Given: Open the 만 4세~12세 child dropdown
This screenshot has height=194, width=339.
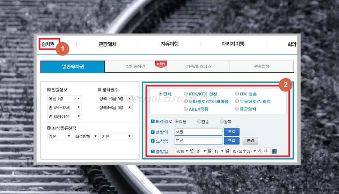Looking at the screenshot, I should click(x=65, y=107).
